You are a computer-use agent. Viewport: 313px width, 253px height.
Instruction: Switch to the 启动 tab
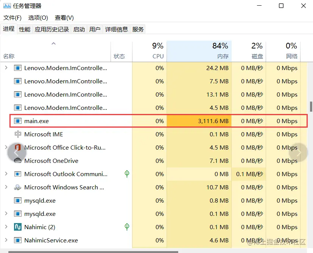(79, 30)
